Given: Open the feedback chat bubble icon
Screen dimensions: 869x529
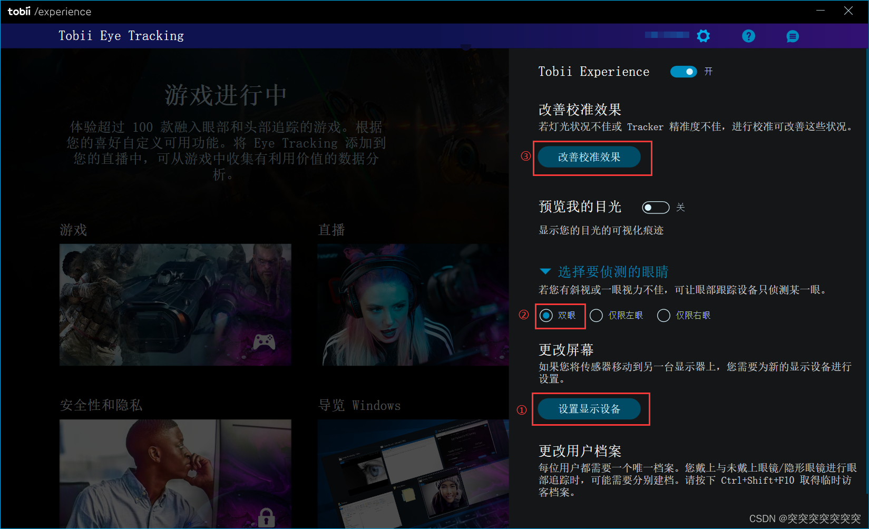Looking at the screenshot, I should click(793, 36).
